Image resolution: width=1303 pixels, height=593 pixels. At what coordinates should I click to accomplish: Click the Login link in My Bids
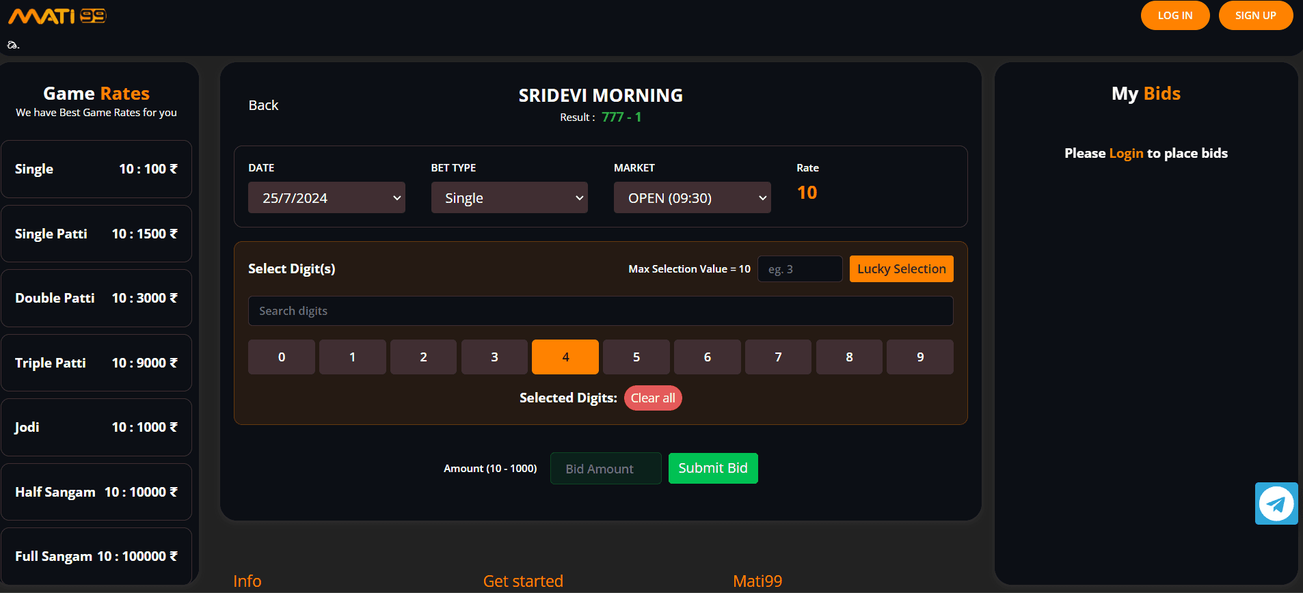1126,153
